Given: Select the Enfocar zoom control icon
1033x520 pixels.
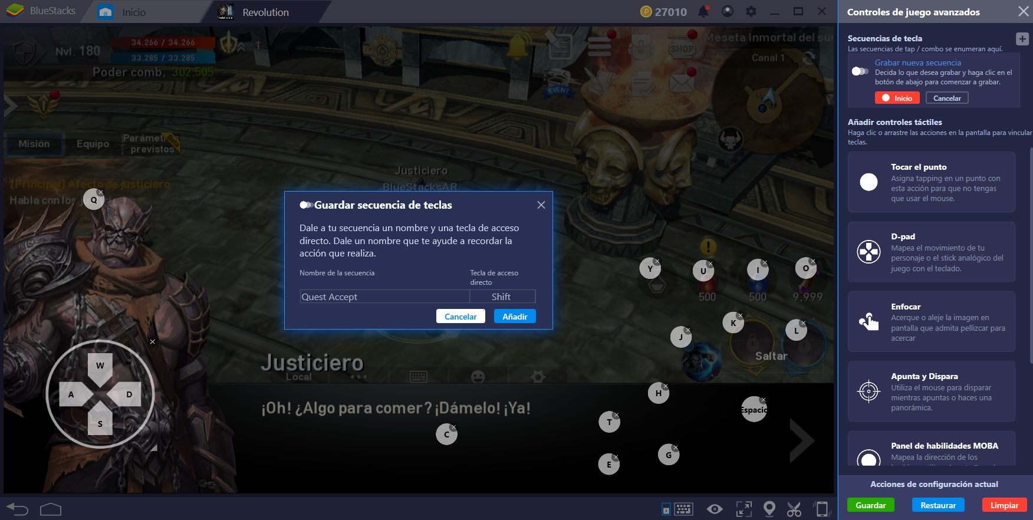Looking at the screenshot, I should pos(868,321).
